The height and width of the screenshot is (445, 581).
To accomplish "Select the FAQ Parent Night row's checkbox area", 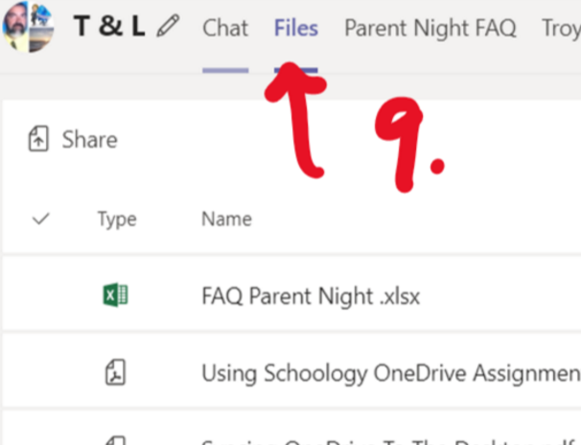I will click(x=40, y=295).
